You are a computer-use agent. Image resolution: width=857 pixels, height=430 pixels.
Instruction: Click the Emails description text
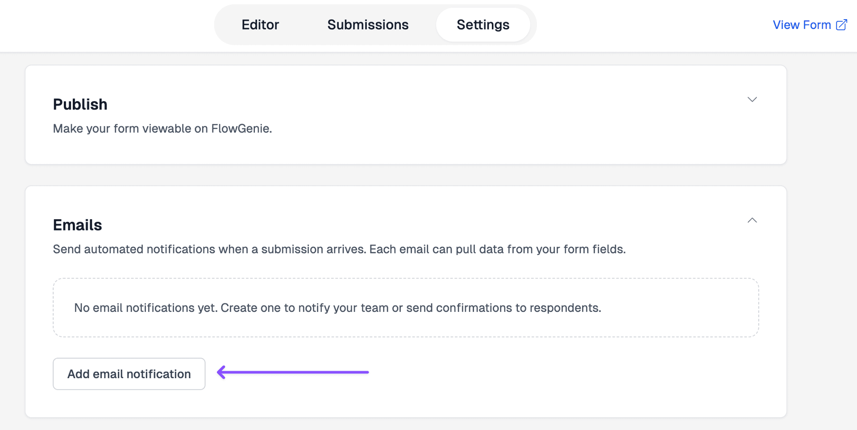(339, 249)
